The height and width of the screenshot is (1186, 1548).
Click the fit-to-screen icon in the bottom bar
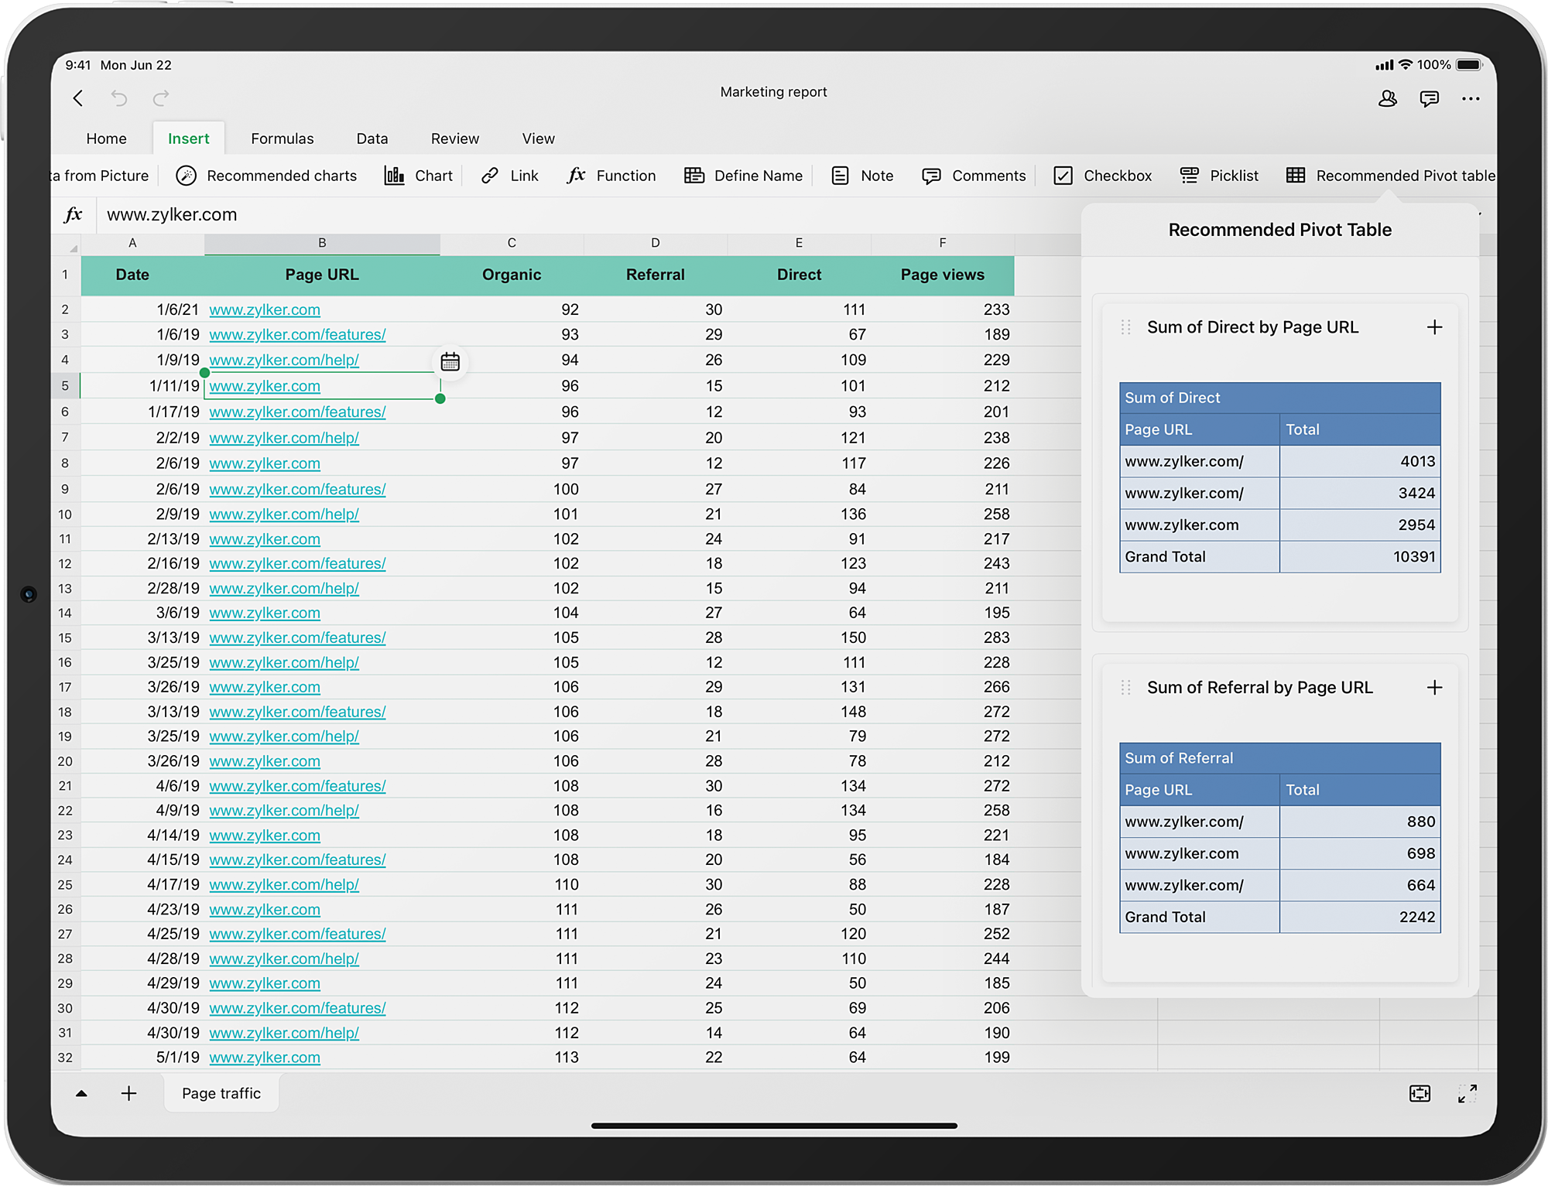[1420, 1093]
